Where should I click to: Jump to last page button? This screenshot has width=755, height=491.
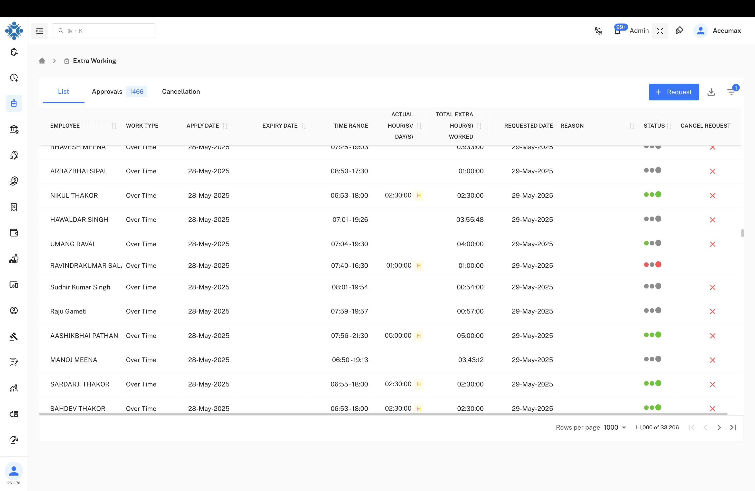pos(733,427)
